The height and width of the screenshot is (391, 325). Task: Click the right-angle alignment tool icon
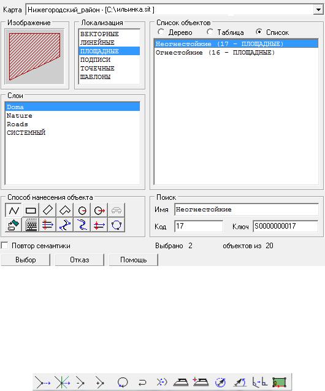point(259,382)
